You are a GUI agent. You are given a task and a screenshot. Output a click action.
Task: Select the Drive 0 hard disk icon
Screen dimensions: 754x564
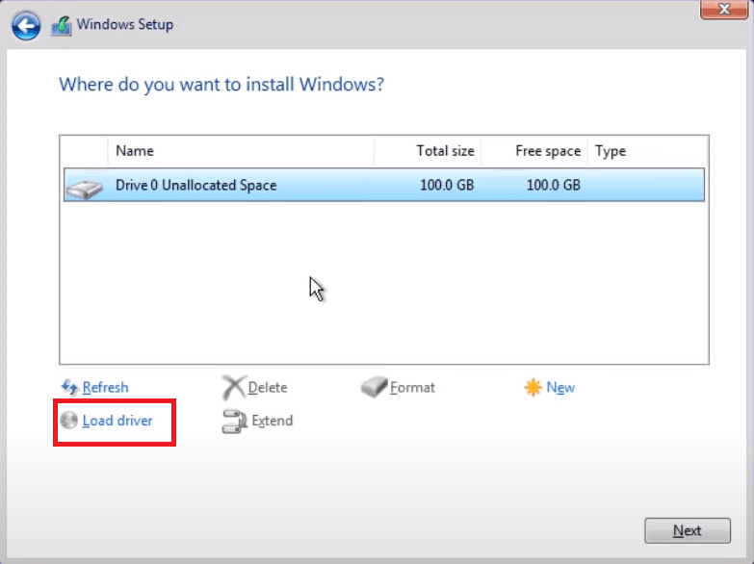84,189
